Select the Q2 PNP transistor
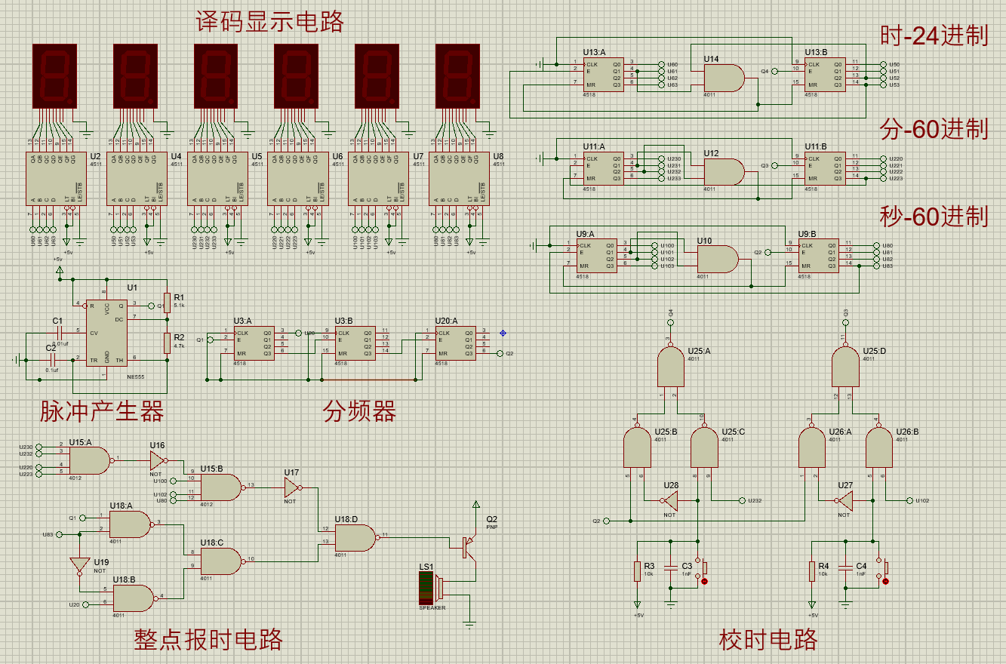Viewport: 1006px width, 664px height. coord(469,546)
